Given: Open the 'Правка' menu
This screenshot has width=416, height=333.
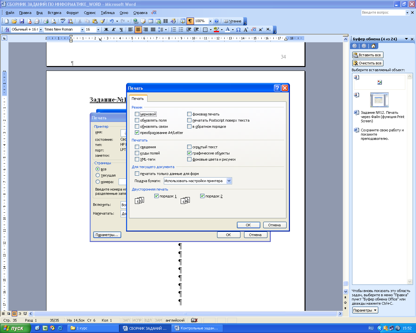Looking at the screenshot, I should click(x=25, y=13).
